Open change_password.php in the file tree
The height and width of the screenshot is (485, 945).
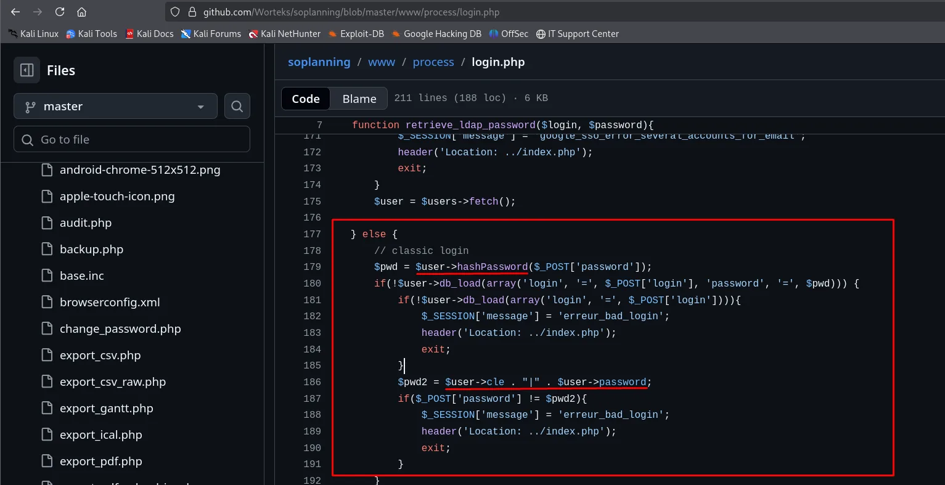point(120,328)
